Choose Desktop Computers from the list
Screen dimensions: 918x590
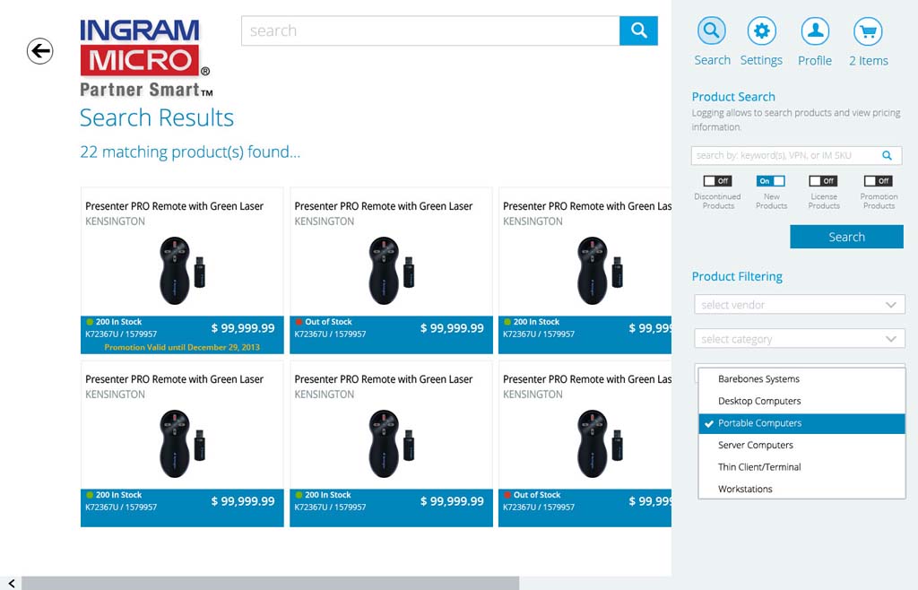pos(759,401)
